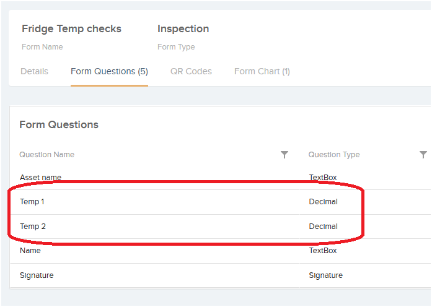The image size is (432, 307).
Task: Click the TextBox type in Name row
Action: click(x=323, y=251)
